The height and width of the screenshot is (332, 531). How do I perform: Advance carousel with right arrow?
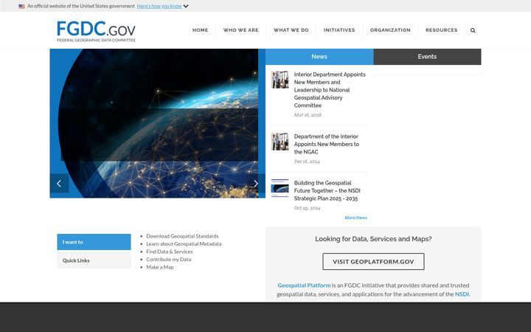[x=256, y=183]
